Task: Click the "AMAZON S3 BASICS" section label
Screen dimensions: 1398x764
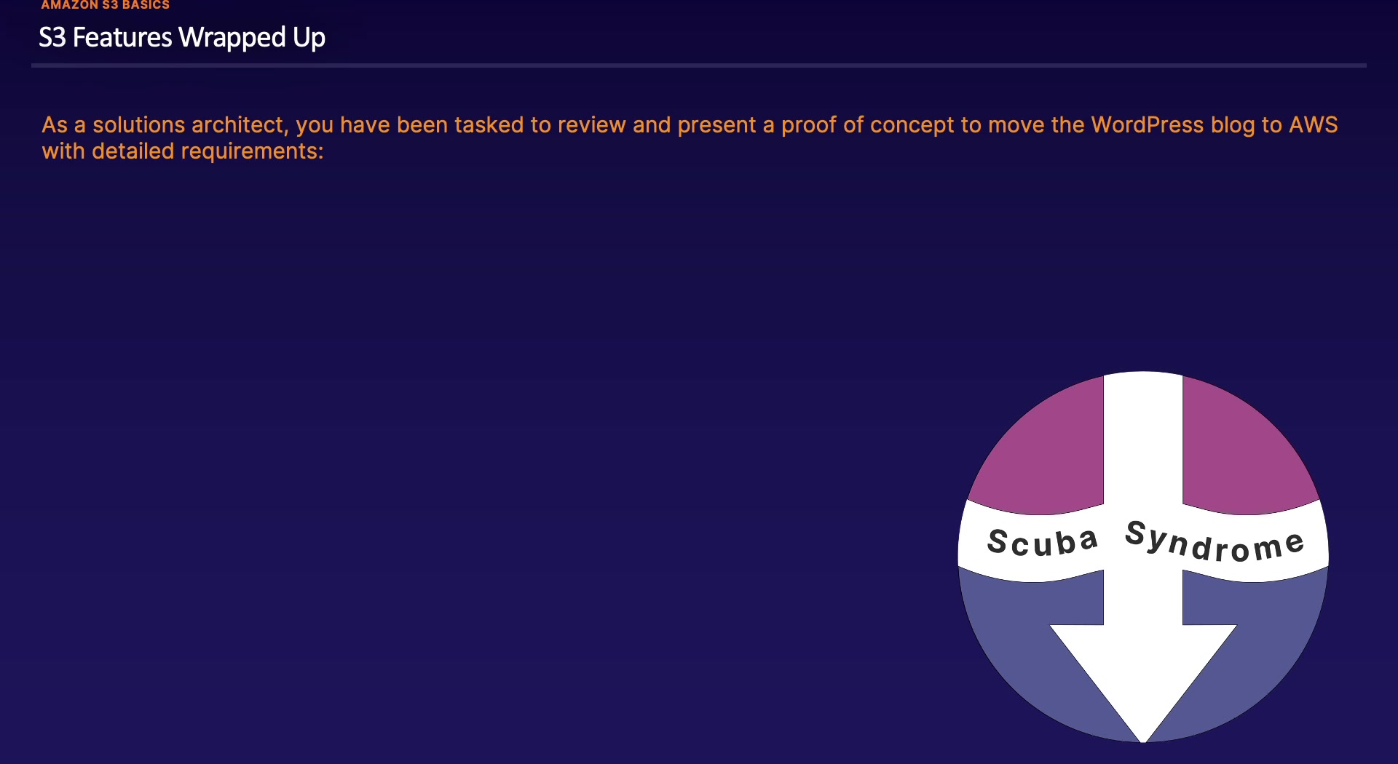Action: 105,5
